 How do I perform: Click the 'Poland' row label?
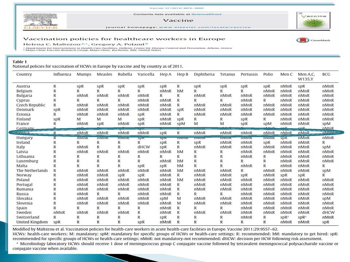[x=23, y=180]
